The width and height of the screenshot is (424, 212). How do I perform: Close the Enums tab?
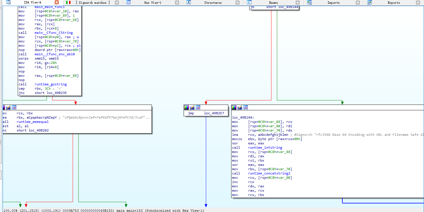[298, 3]
